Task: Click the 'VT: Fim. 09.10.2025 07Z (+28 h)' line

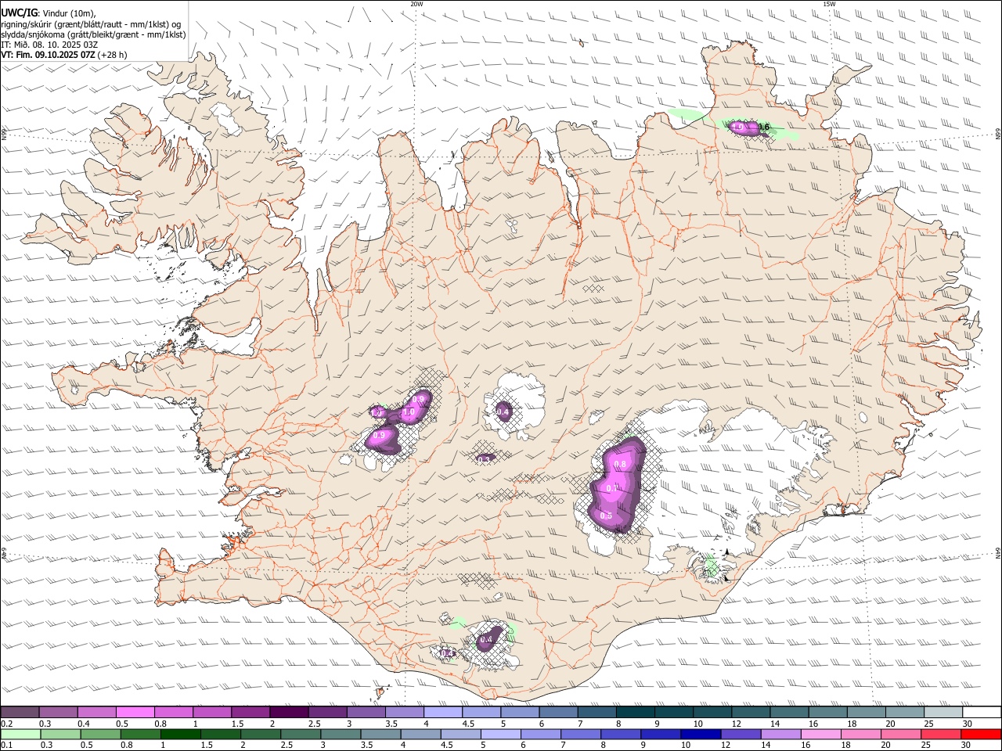Action: pyautogui.click(x=64, y=55)
